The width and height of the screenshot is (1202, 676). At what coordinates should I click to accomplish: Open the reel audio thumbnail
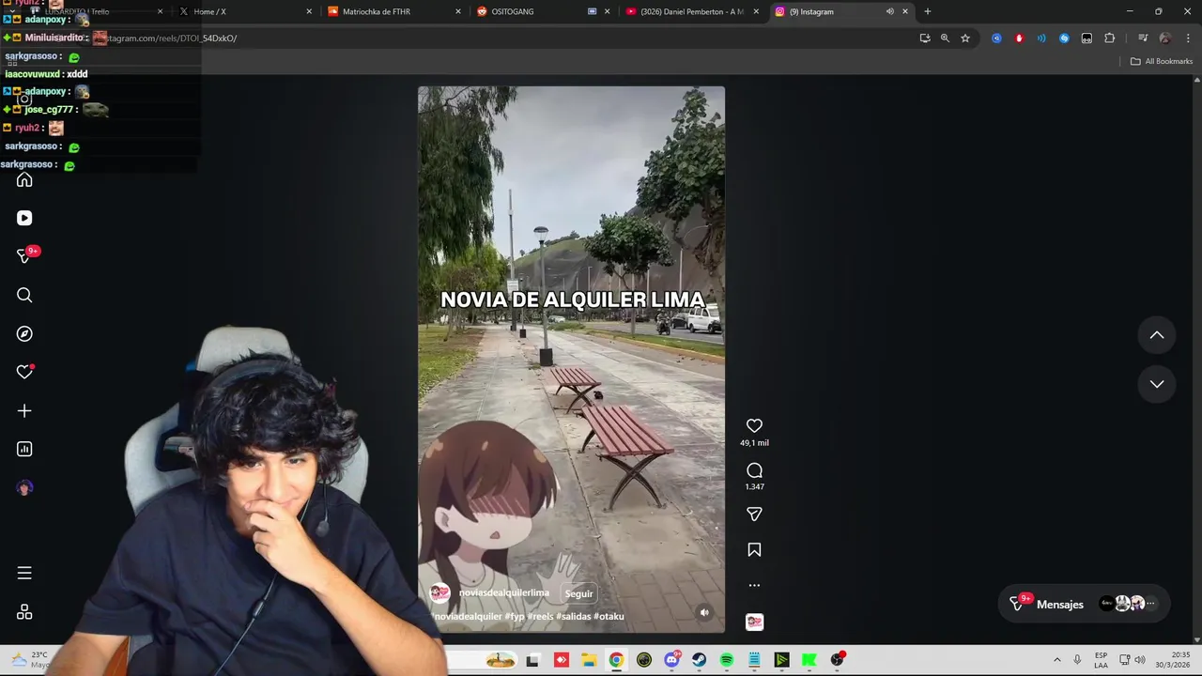[754, 622]
